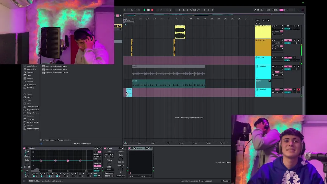Viewport: 327px width, 184px height.
Task: Start playback with the Play button
Action: (x=144, y=10)
